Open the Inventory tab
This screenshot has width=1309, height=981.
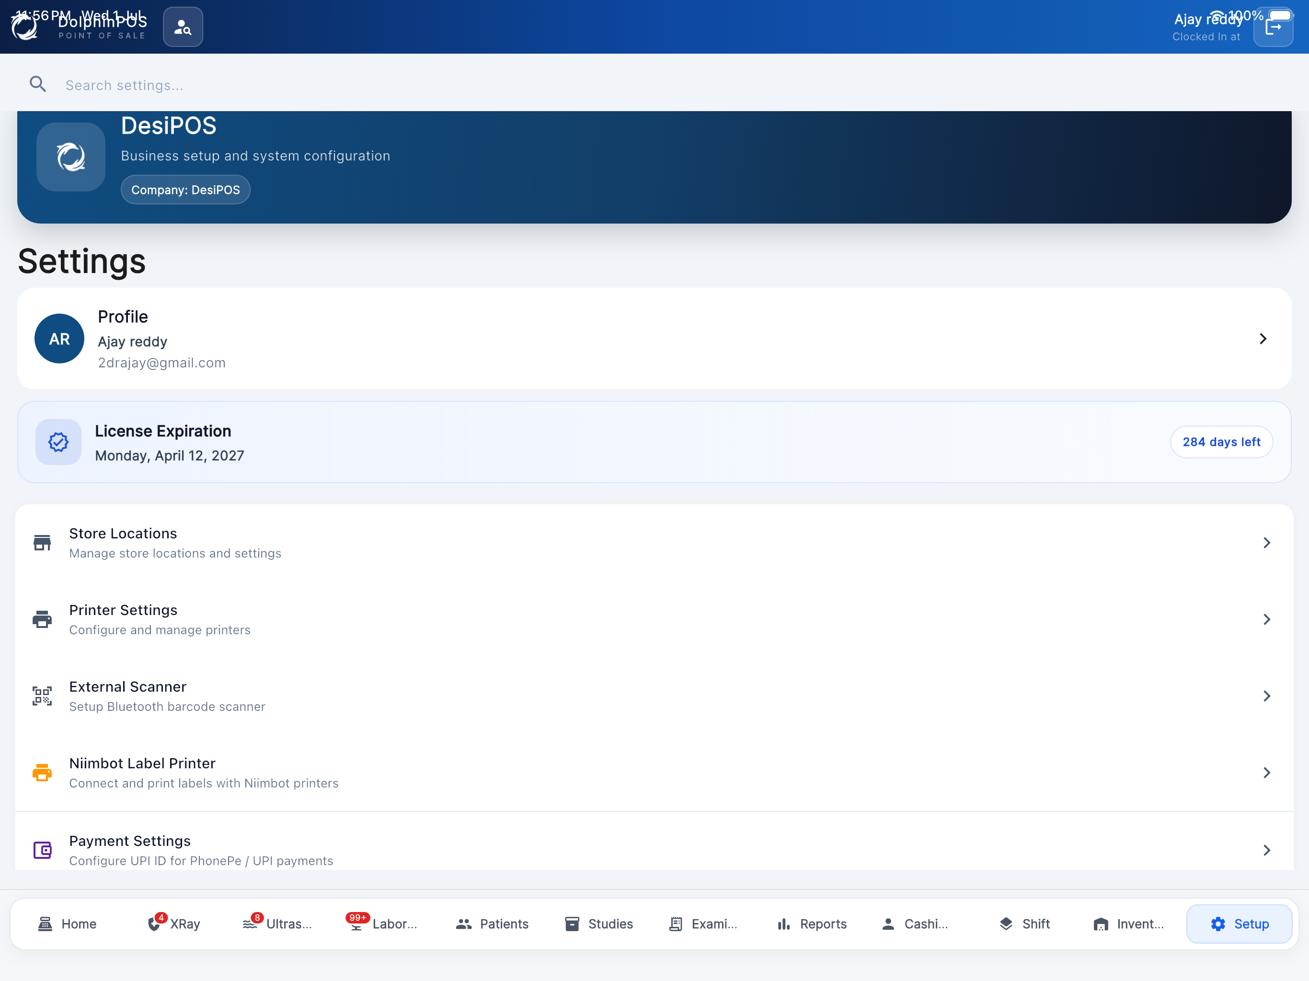pos(1128,924)
